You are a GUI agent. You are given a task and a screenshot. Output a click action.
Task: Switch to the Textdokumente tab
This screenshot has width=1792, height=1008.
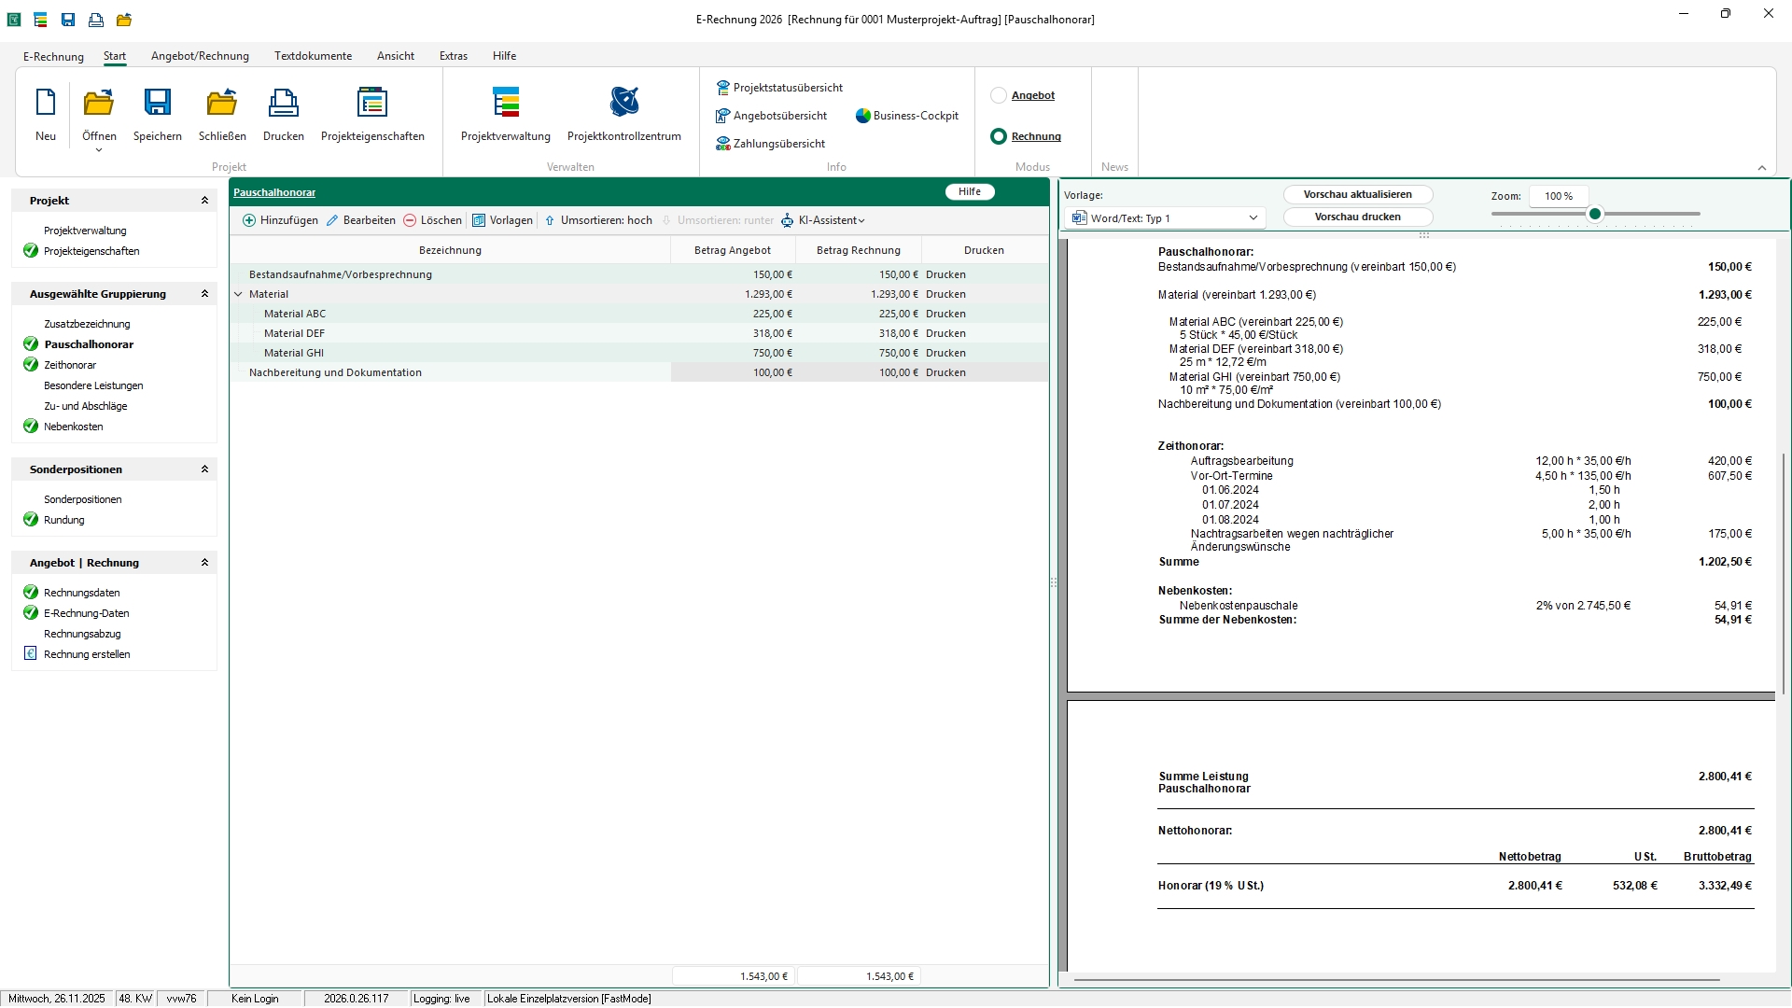[x=313, y=56]
